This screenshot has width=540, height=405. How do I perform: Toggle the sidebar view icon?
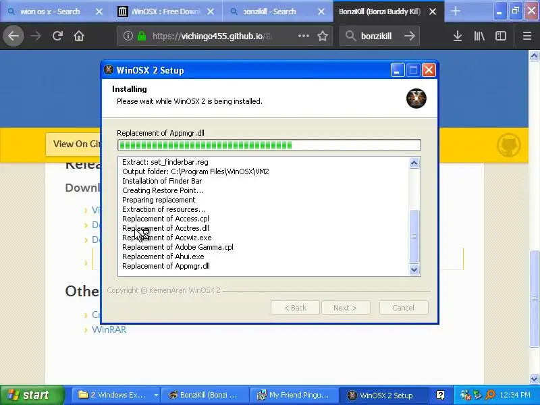(501, 36)
